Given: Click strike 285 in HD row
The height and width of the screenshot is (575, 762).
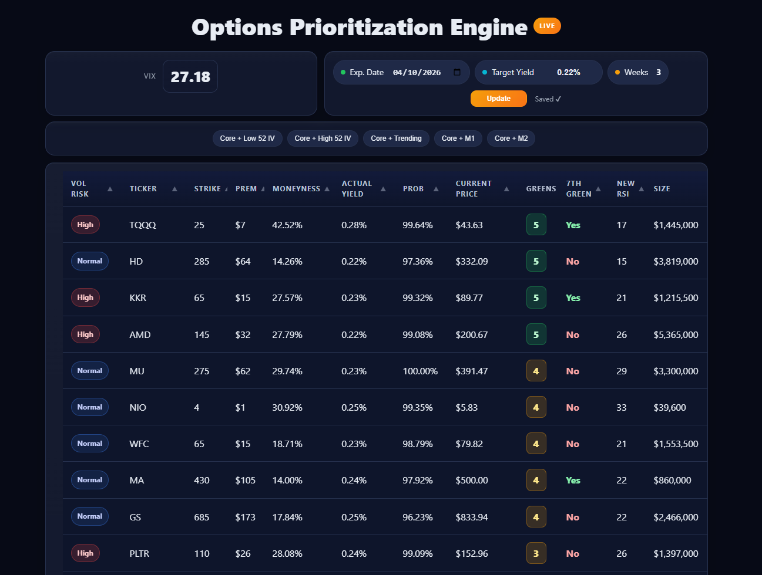Looking at the screenshot, I should (202, 261).
